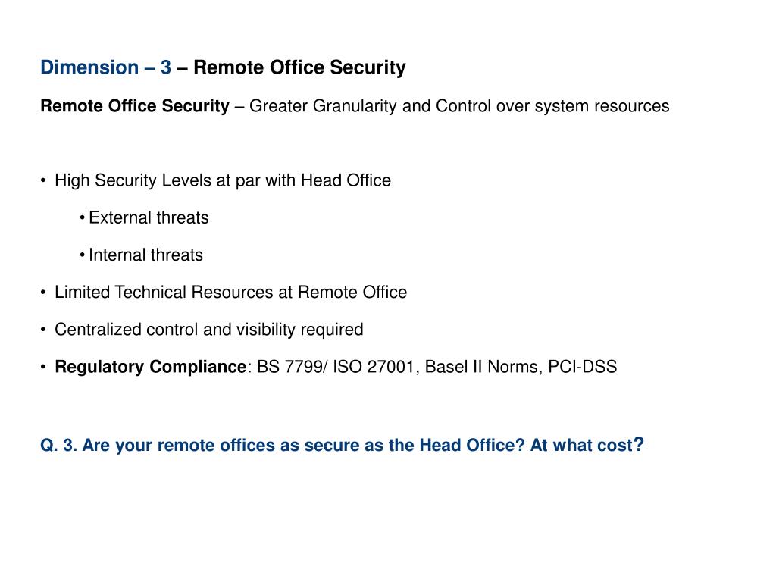Click the bullet dot before 'Regulatory Compliance'
This screenshot has width=776, height=582.
tap(43, 367)
